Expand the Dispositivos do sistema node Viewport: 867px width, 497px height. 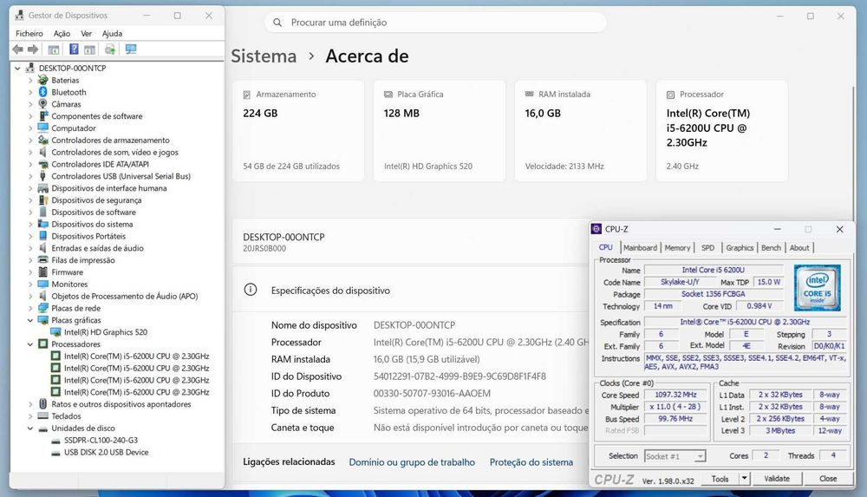click(30, 224)
